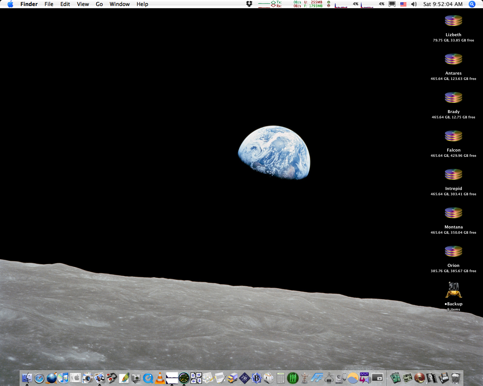Open the Window menu
This screenshot has height=386, width=483.
120,4
